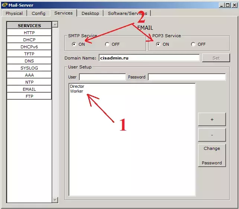Switch to the Config tab

(x=39, y=13)
